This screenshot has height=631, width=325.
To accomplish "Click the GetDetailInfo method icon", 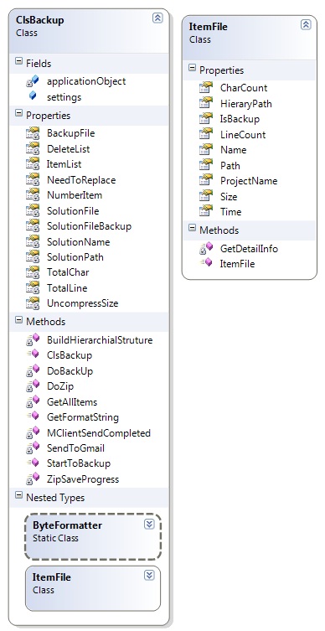I will pos(206,249).
